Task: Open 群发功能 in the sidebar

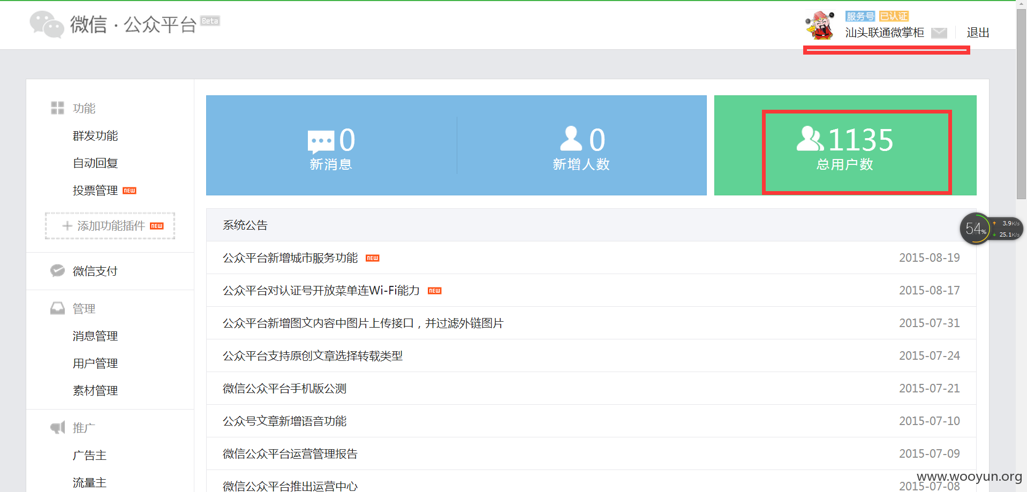Action: click(x=95, y=136)
